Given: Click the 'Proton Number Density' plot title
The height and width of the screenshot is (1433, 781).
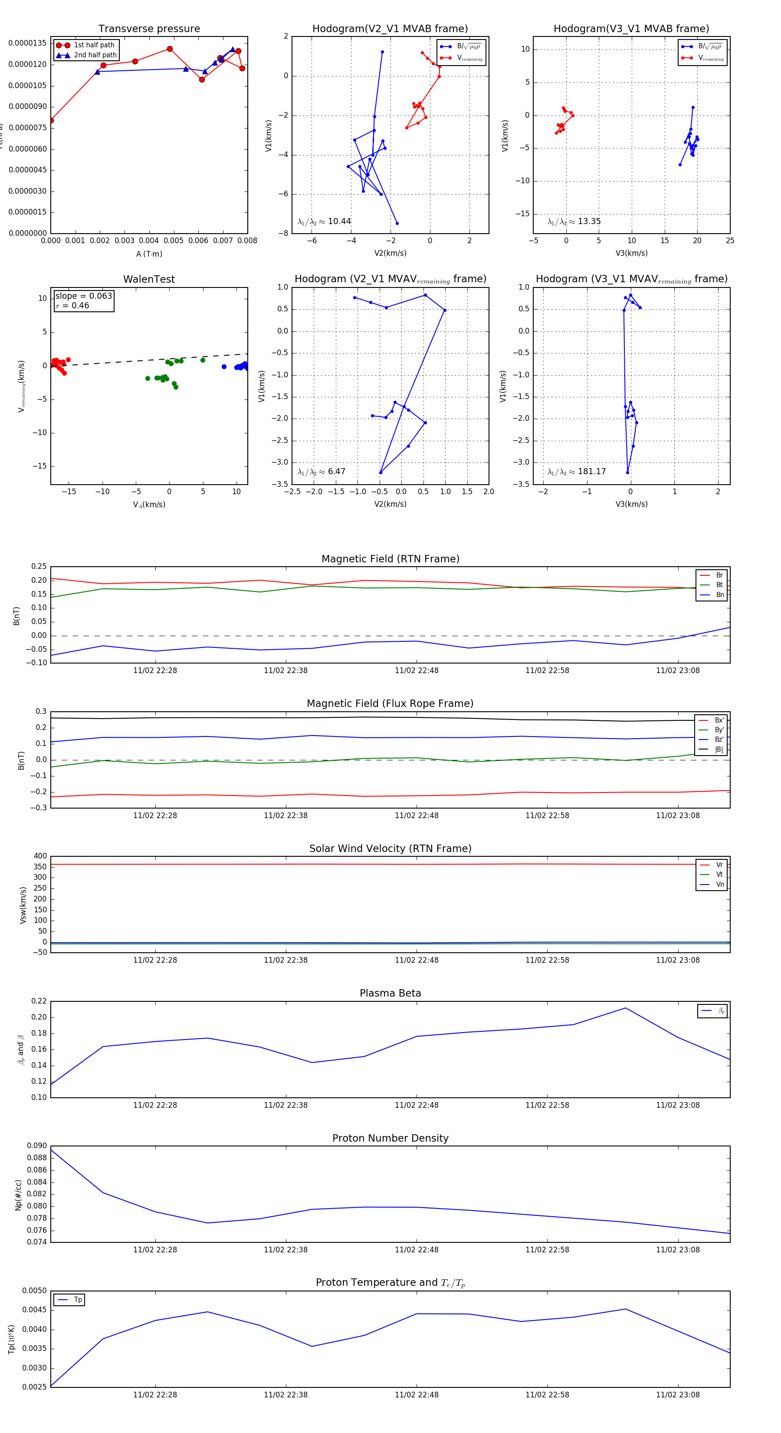Looking at the screenshot, I should (x=390, y=1138).
